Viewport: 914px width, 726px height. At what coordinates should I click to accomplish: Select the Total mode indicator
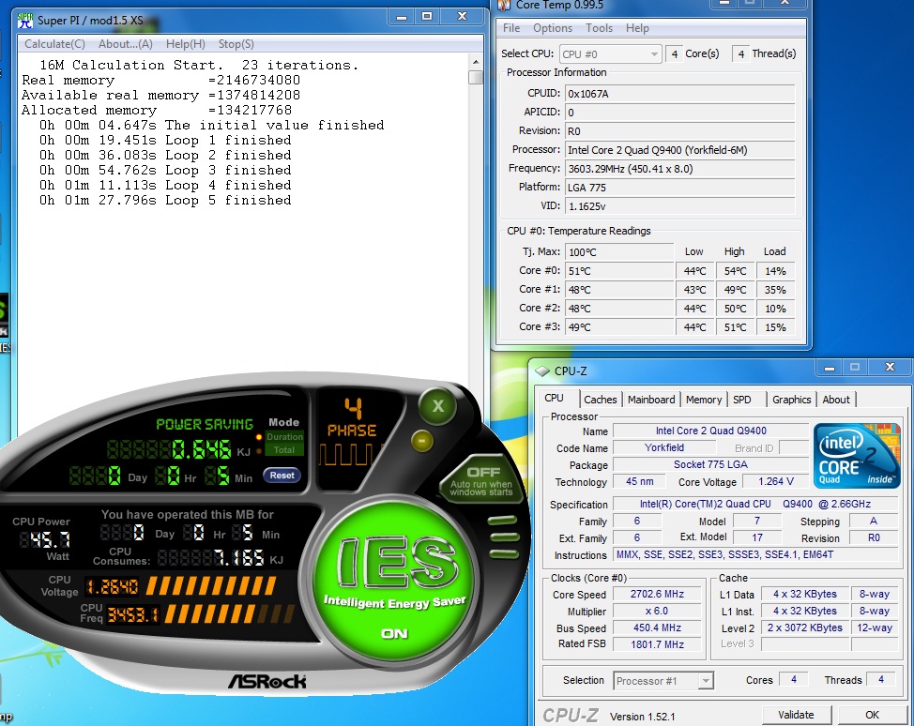point(284,450)
